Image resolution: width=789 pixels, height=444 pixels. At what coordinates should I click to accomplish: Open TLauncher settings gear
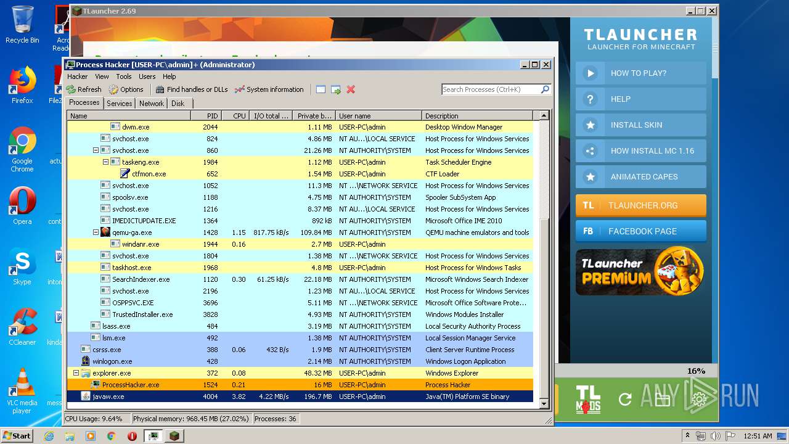tap(699, 400)
